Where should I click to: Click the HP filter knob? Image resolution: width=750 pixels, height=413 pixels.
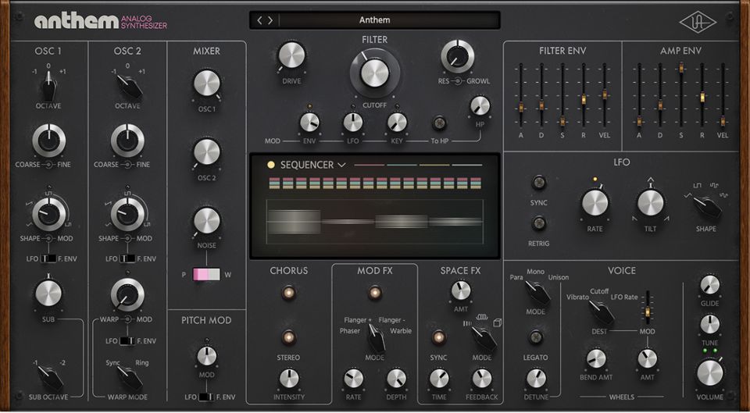tap(480, 105)
